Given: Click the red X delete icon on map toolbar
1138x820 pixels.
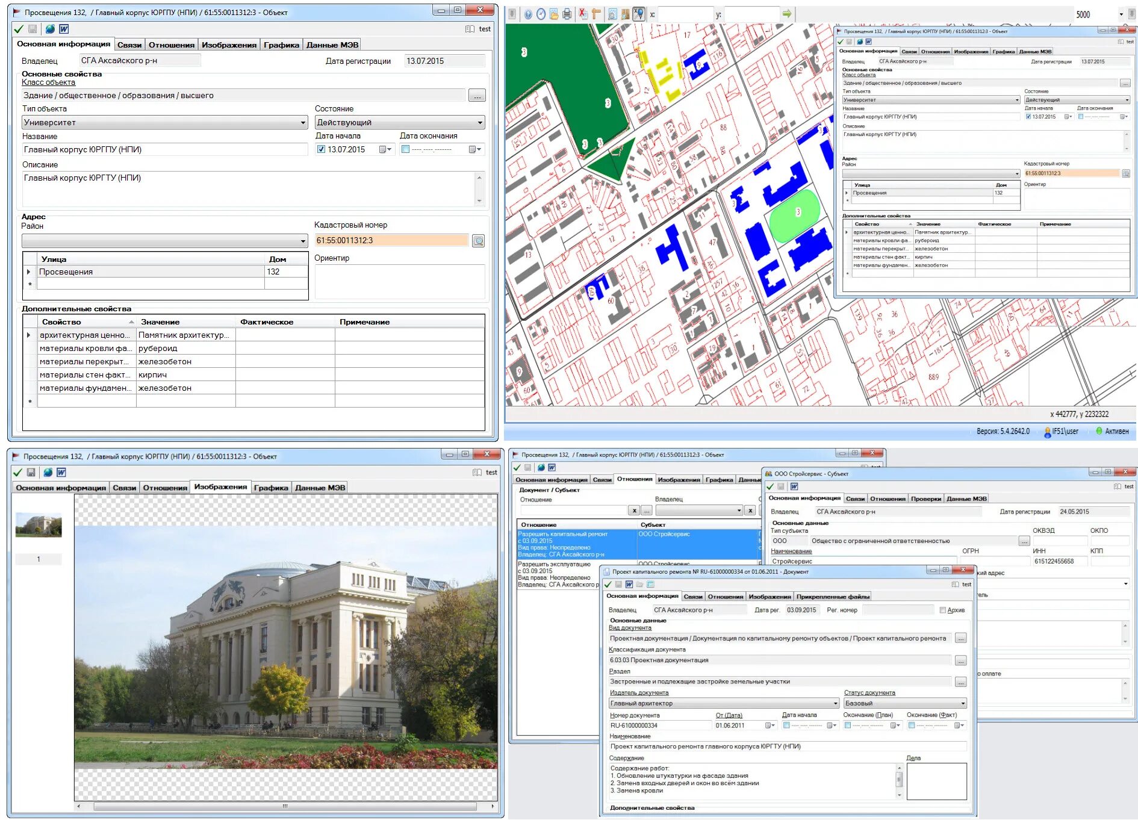Looking at the screenshot, I should [x=582, y=14].
